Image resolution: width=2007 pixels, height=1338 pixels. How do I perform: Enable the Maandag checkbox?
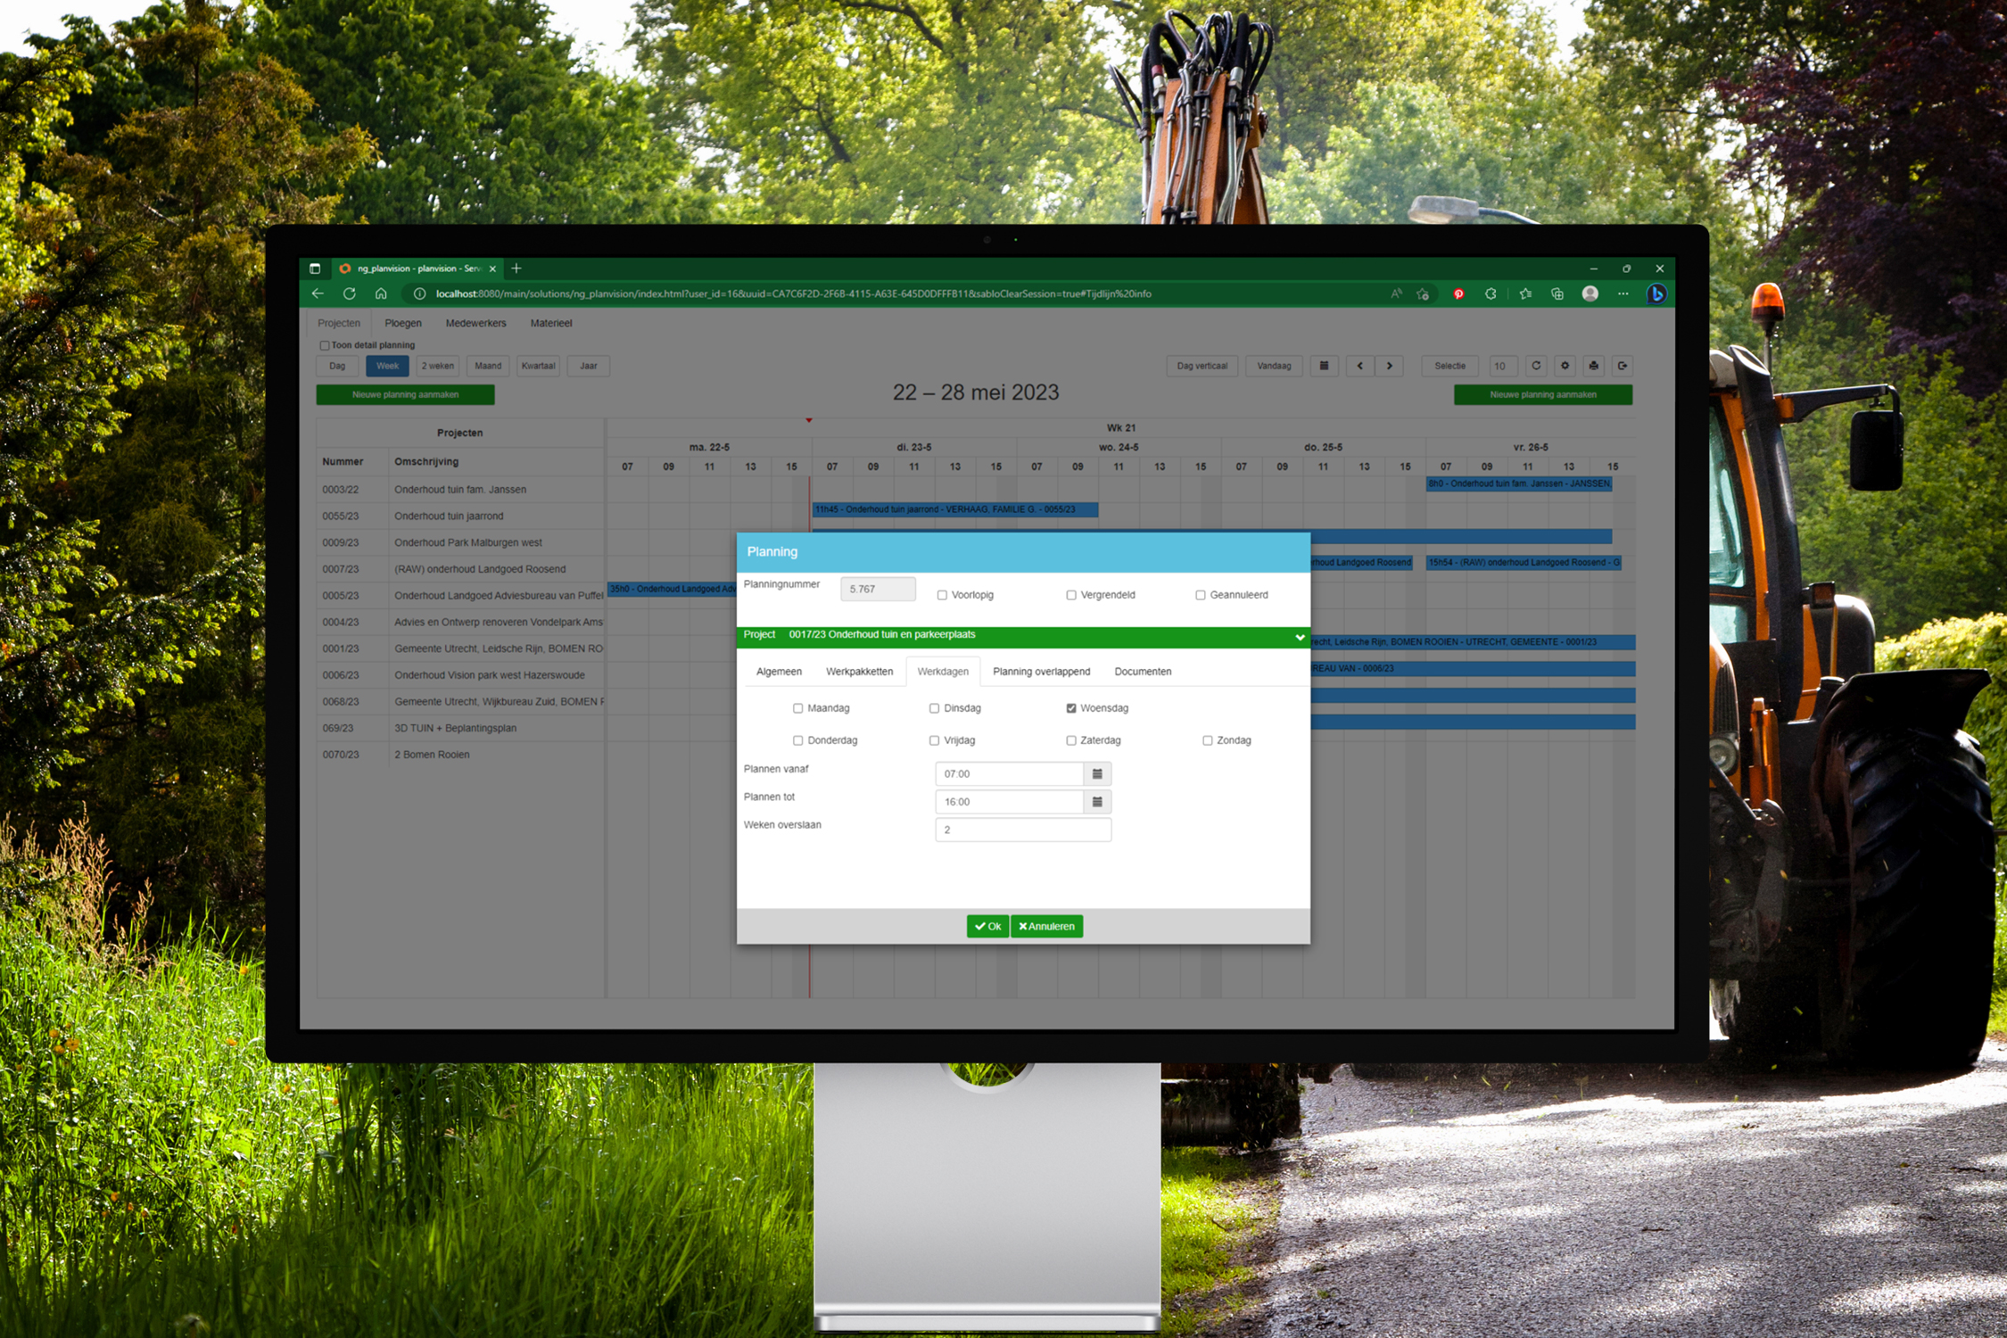(x=797, y=708)
